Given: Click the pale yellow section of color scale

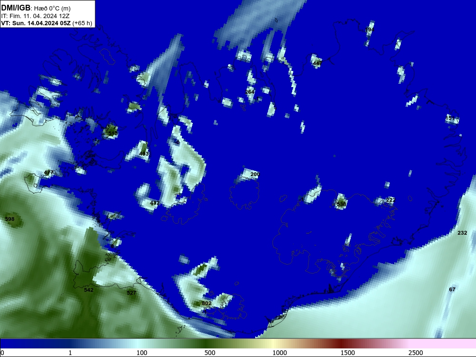Looking at the screenshot, I should point(273,344).
